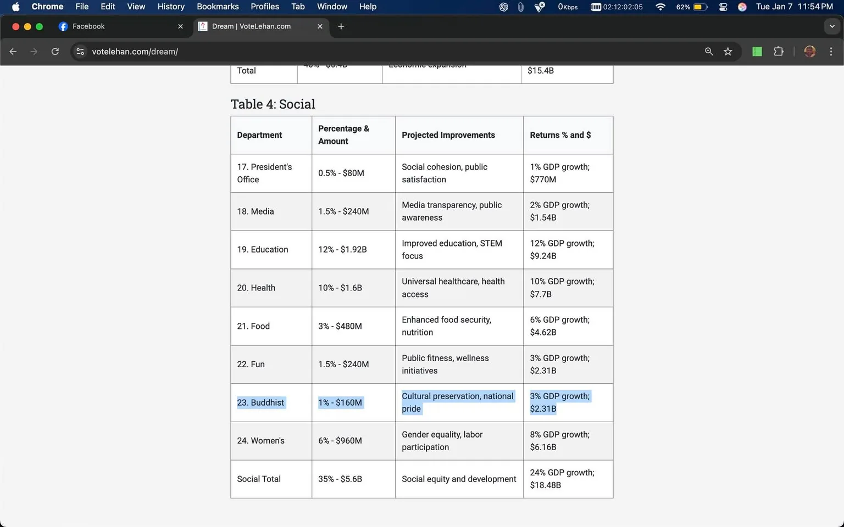844x527 pixels.
Task: View site information icon in address bar
Action: (80, 52)
